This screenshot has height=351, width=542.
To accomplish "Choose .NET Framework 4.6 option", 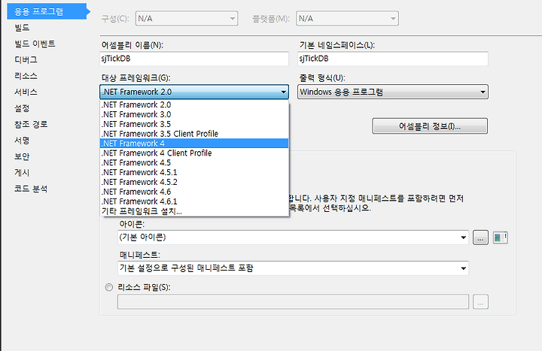I will pyautogui.click(x=194, y=192).
